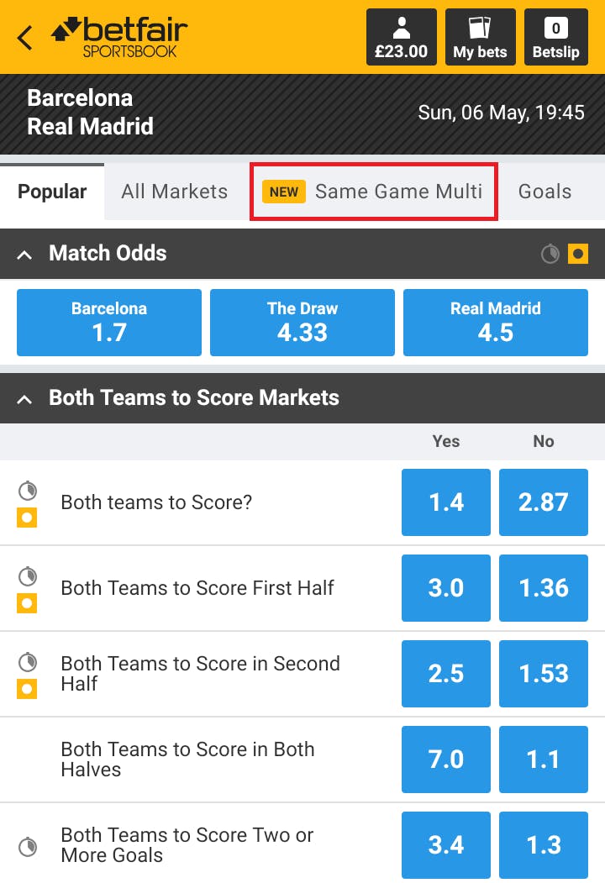Viewport: 605px width, 883px height.
Task: Switch to the All Markets tab
Action: 174,192
